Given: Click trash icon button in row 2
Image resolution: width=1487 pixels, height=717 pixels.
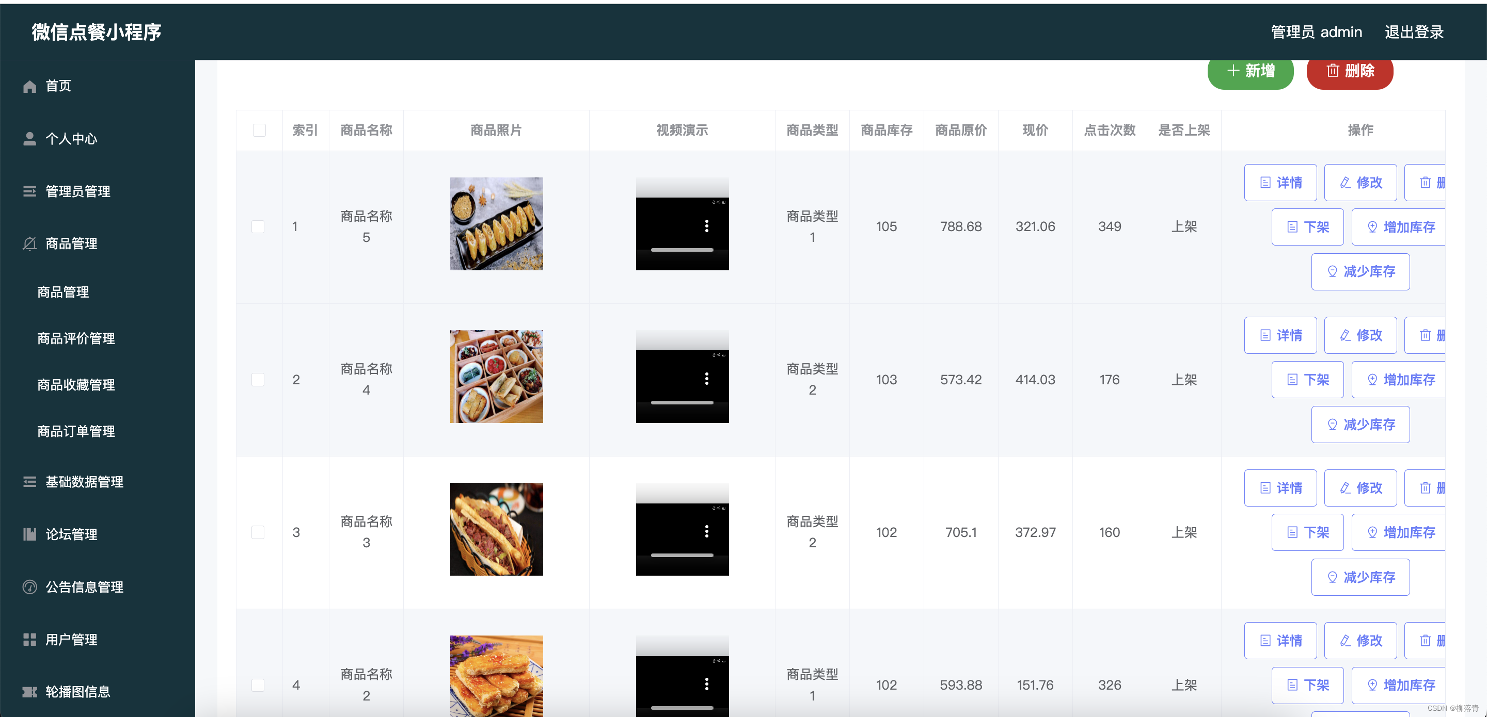Looking at the screenshot, I should pos(1425,335).
